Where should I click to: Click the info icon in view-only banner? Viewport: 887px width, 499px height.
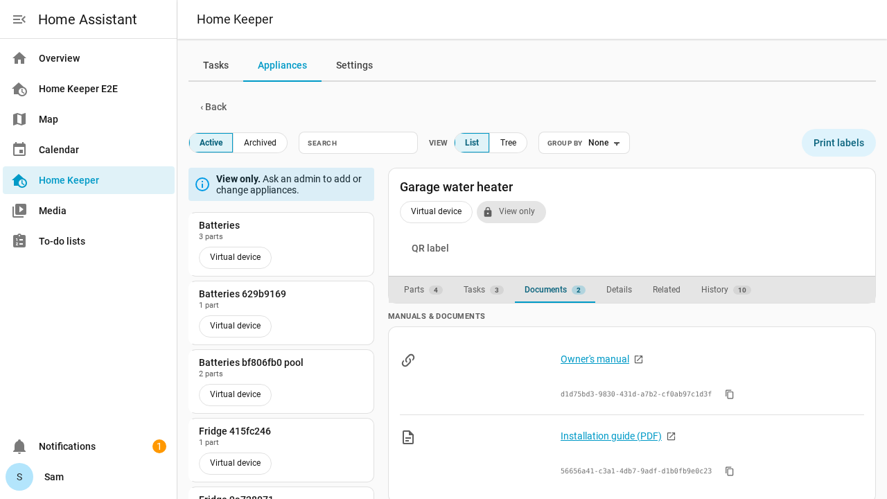202,184
